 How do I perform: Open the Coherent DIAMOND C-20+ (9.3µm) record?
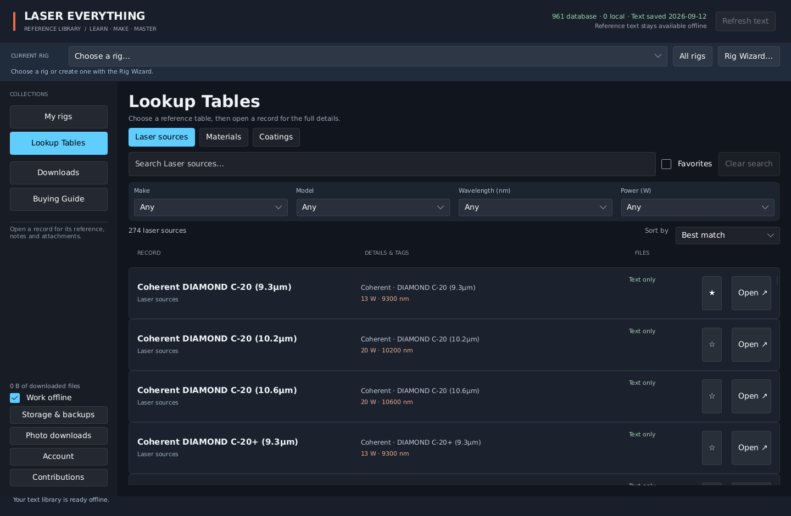click(x=751, y=448)
